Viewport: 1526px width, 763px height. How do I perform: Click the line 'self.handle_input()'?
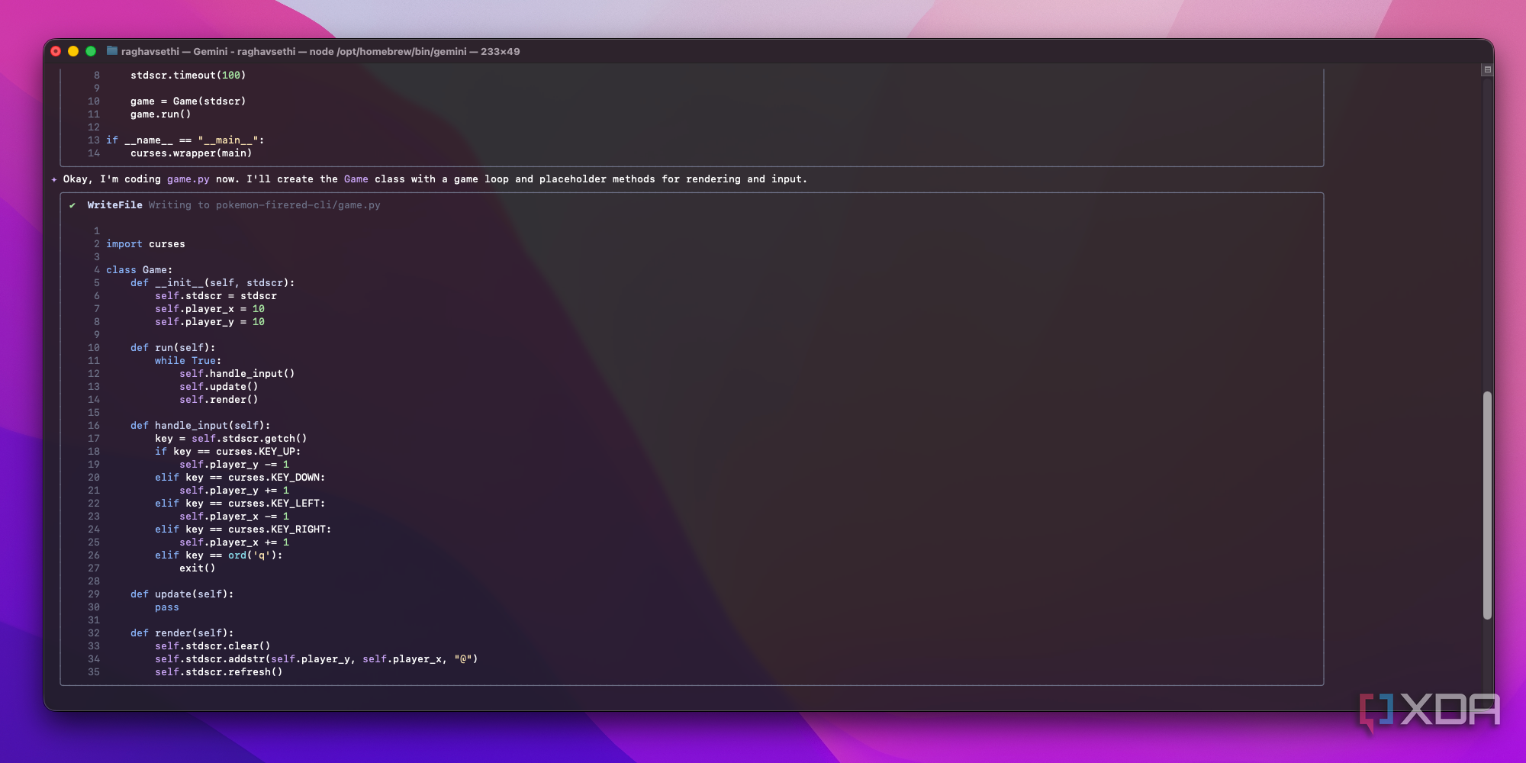(x=237, y=374)
